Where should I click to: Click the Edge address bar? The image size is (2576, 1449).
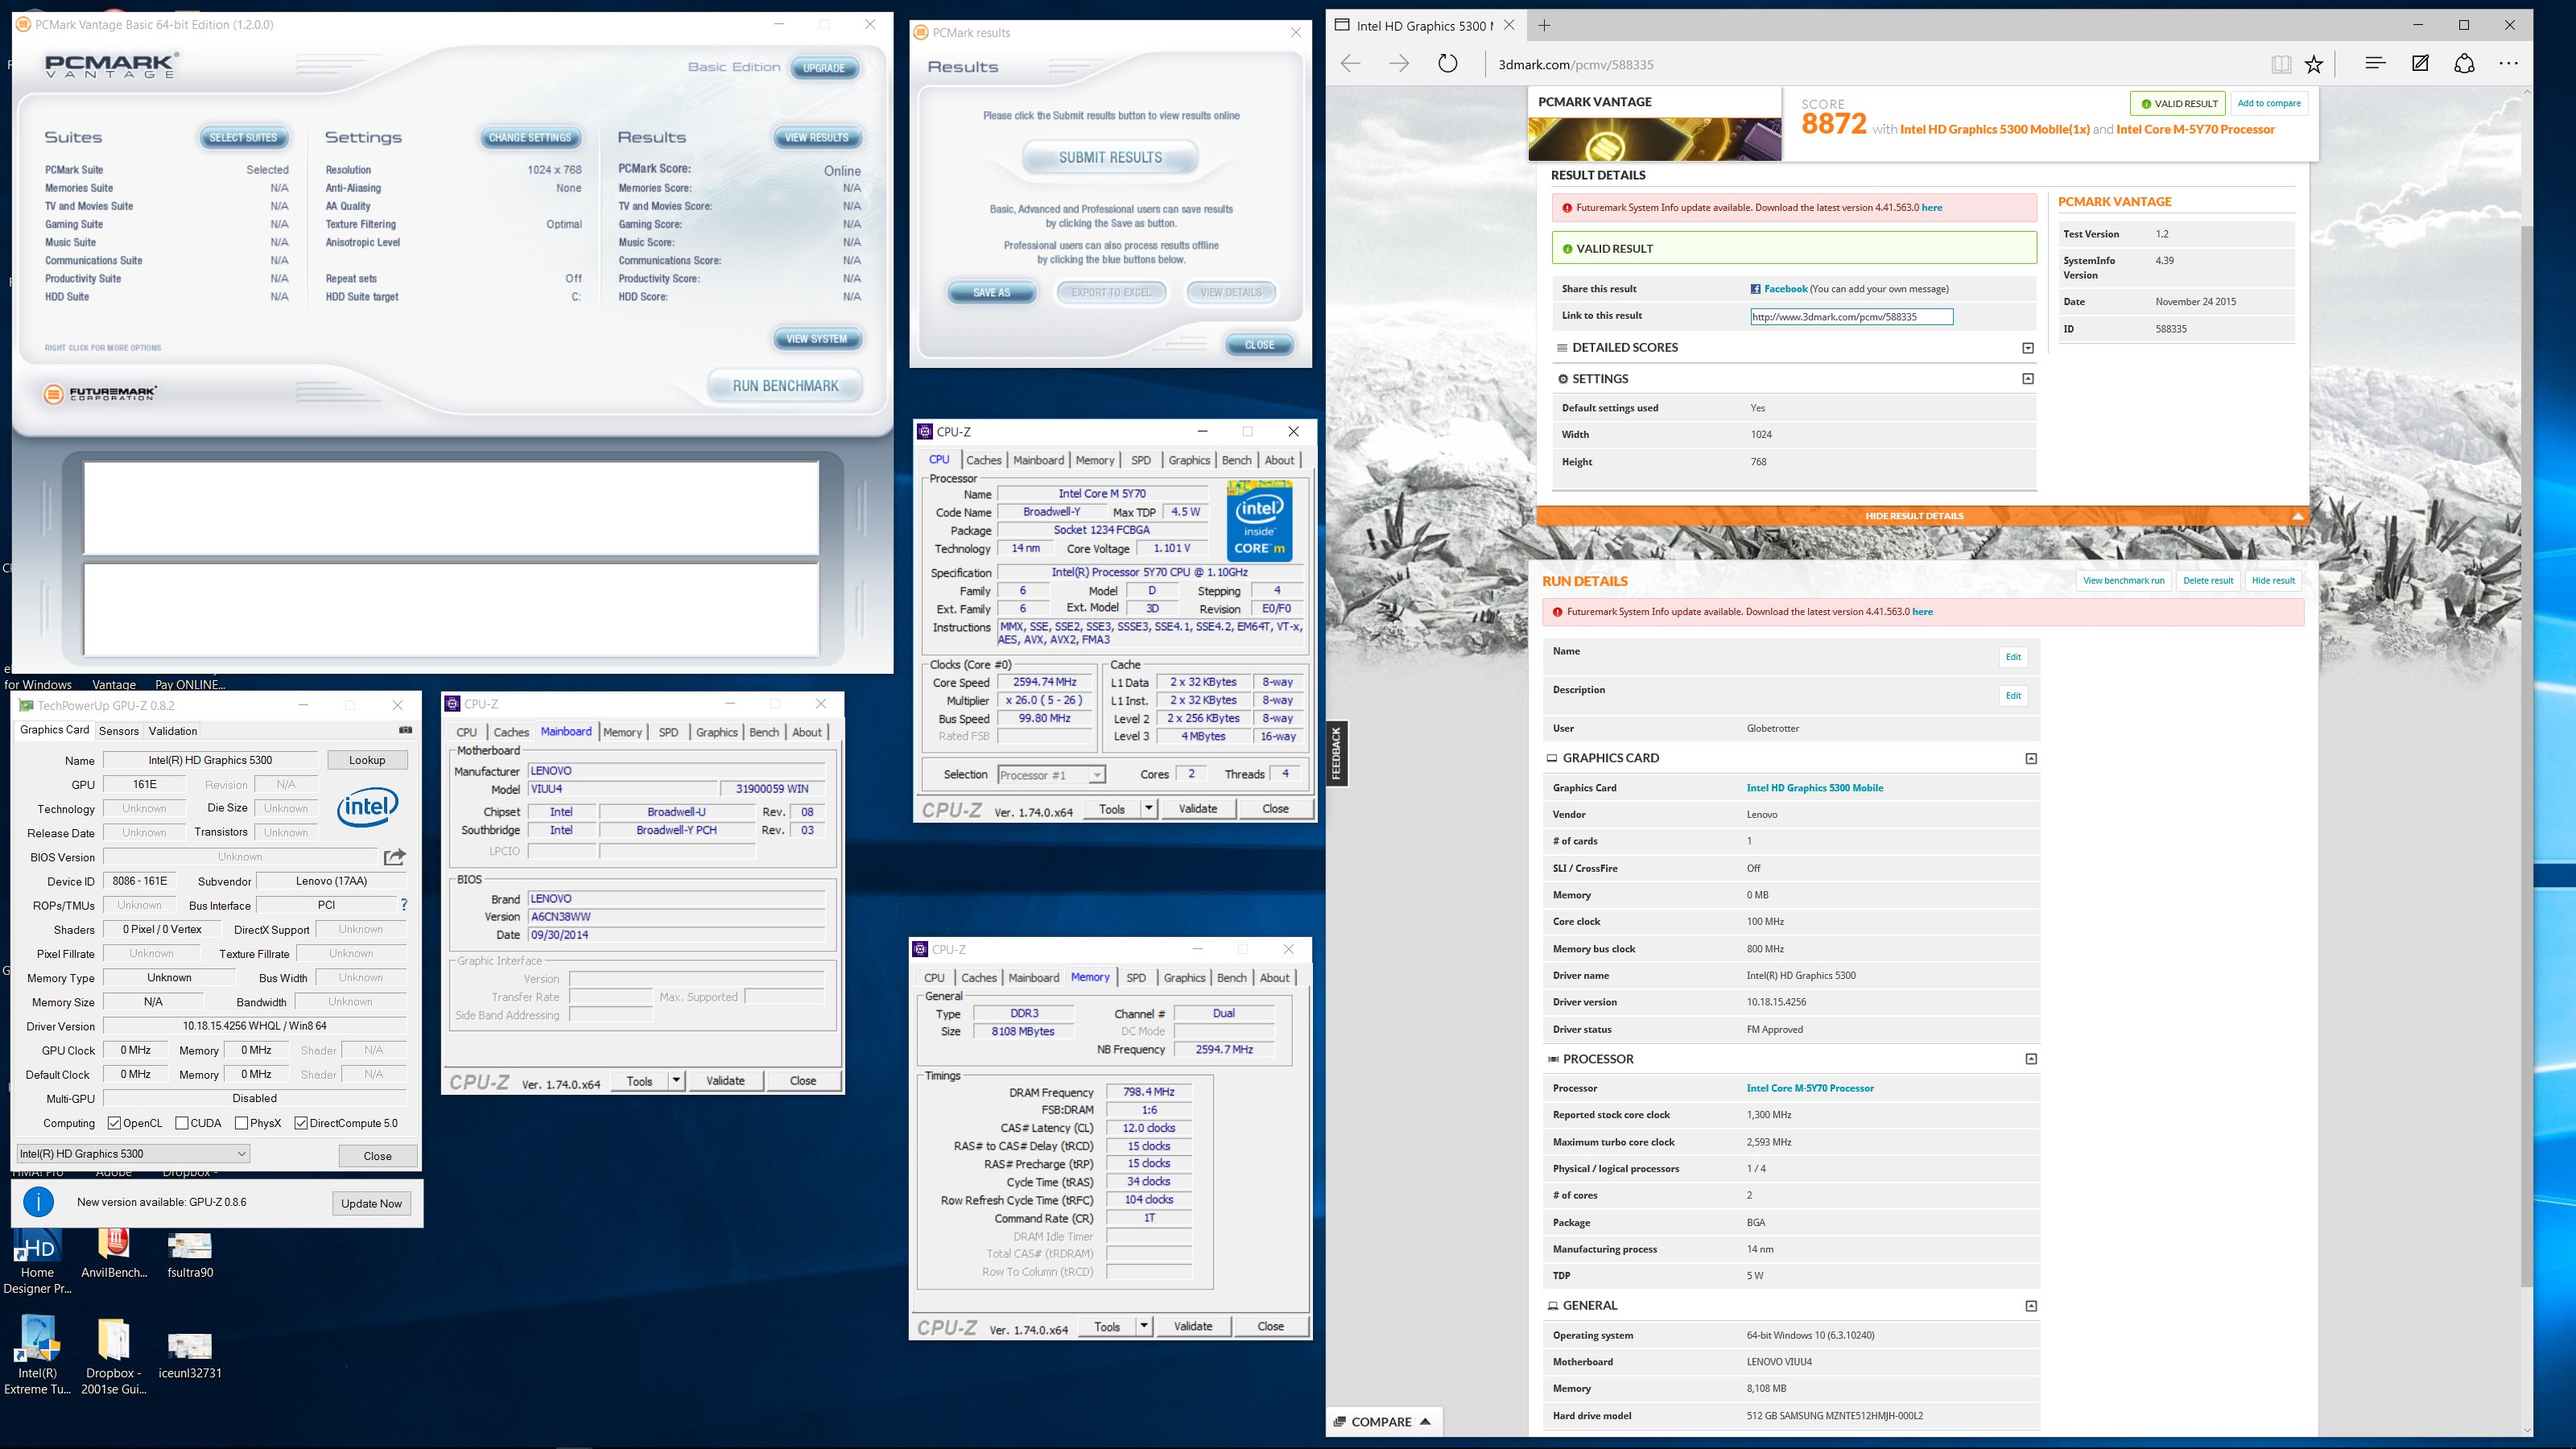pos(1870,64)
